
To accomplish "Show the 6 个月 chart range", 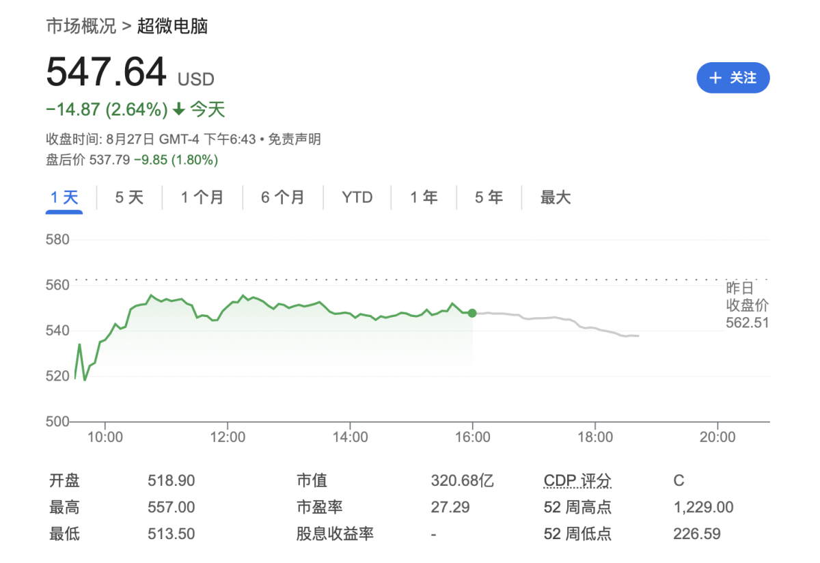I will point(283,198).
